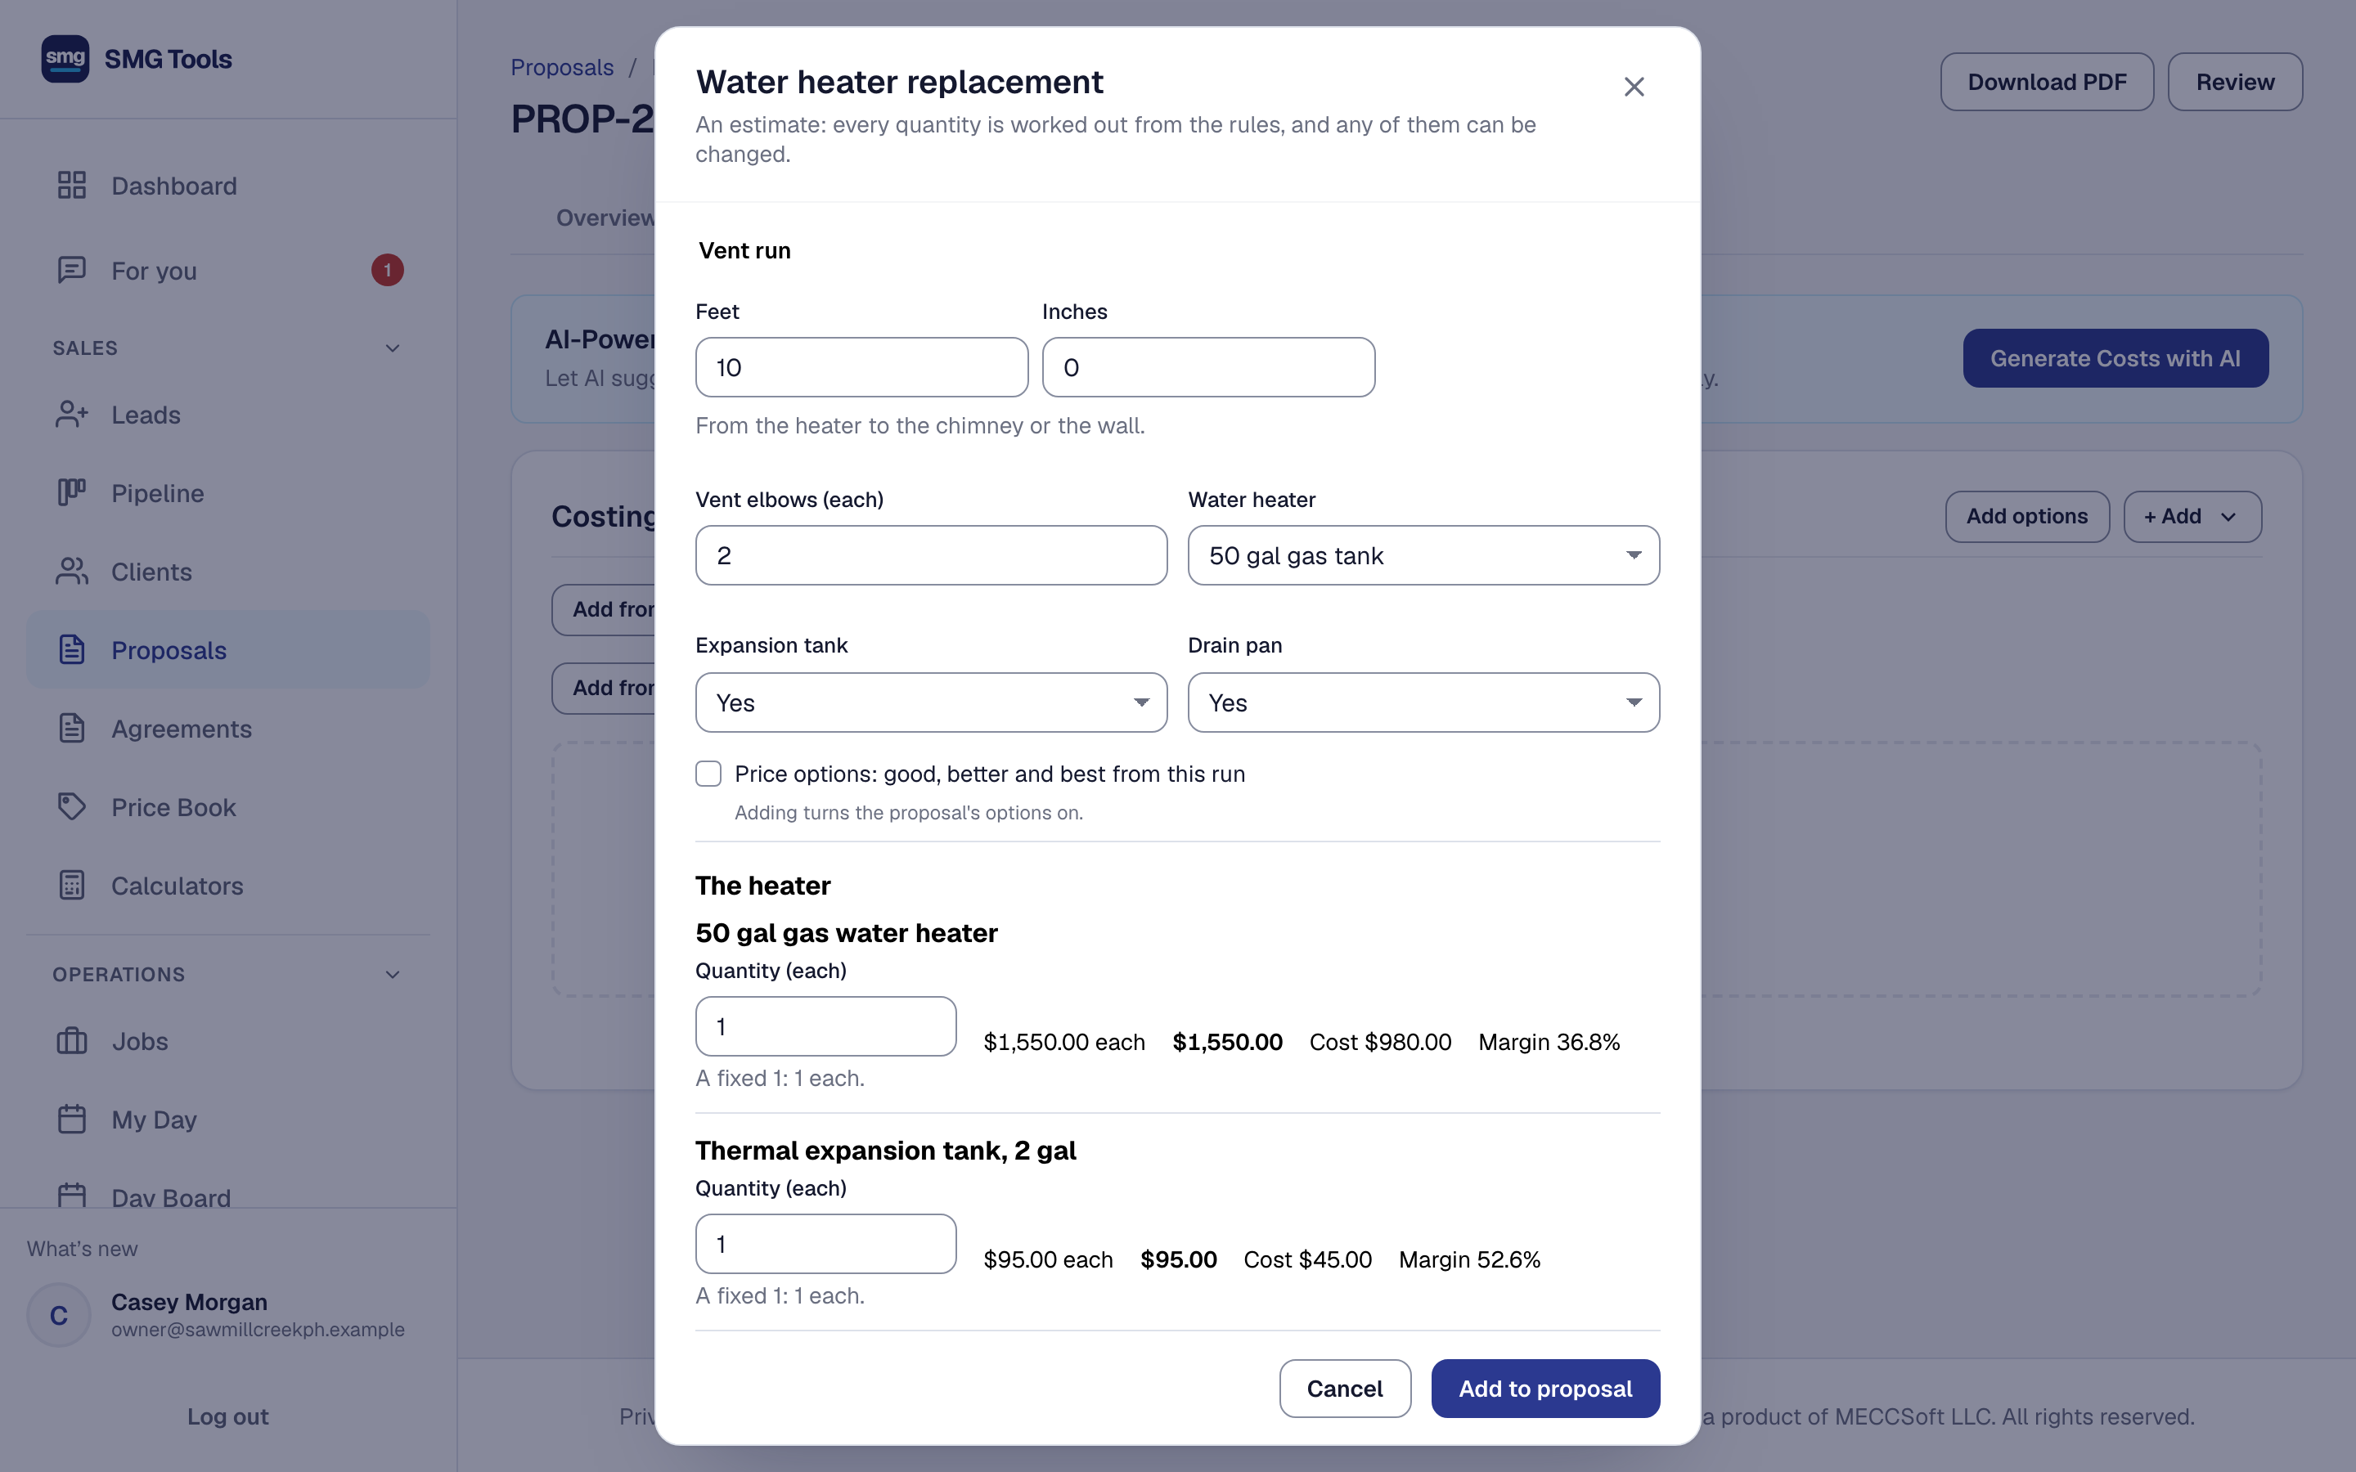The height and width of the screenshot is (1472, 2356).
Task: Enable good, better, best price options checkbox
Action: pyautogui.click(x=708, y=774)
